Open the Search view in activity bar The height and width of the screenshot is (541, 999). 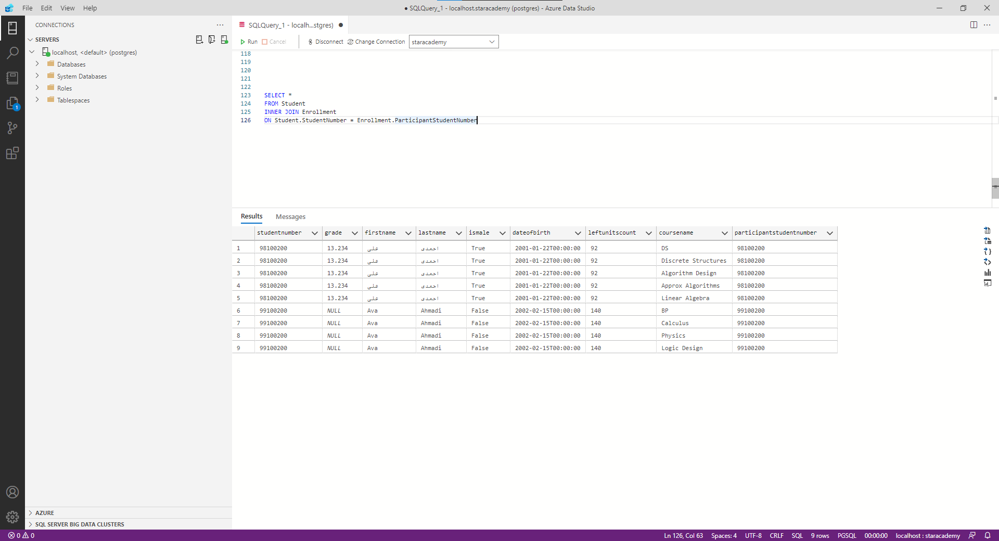click(x=12, y=53)
